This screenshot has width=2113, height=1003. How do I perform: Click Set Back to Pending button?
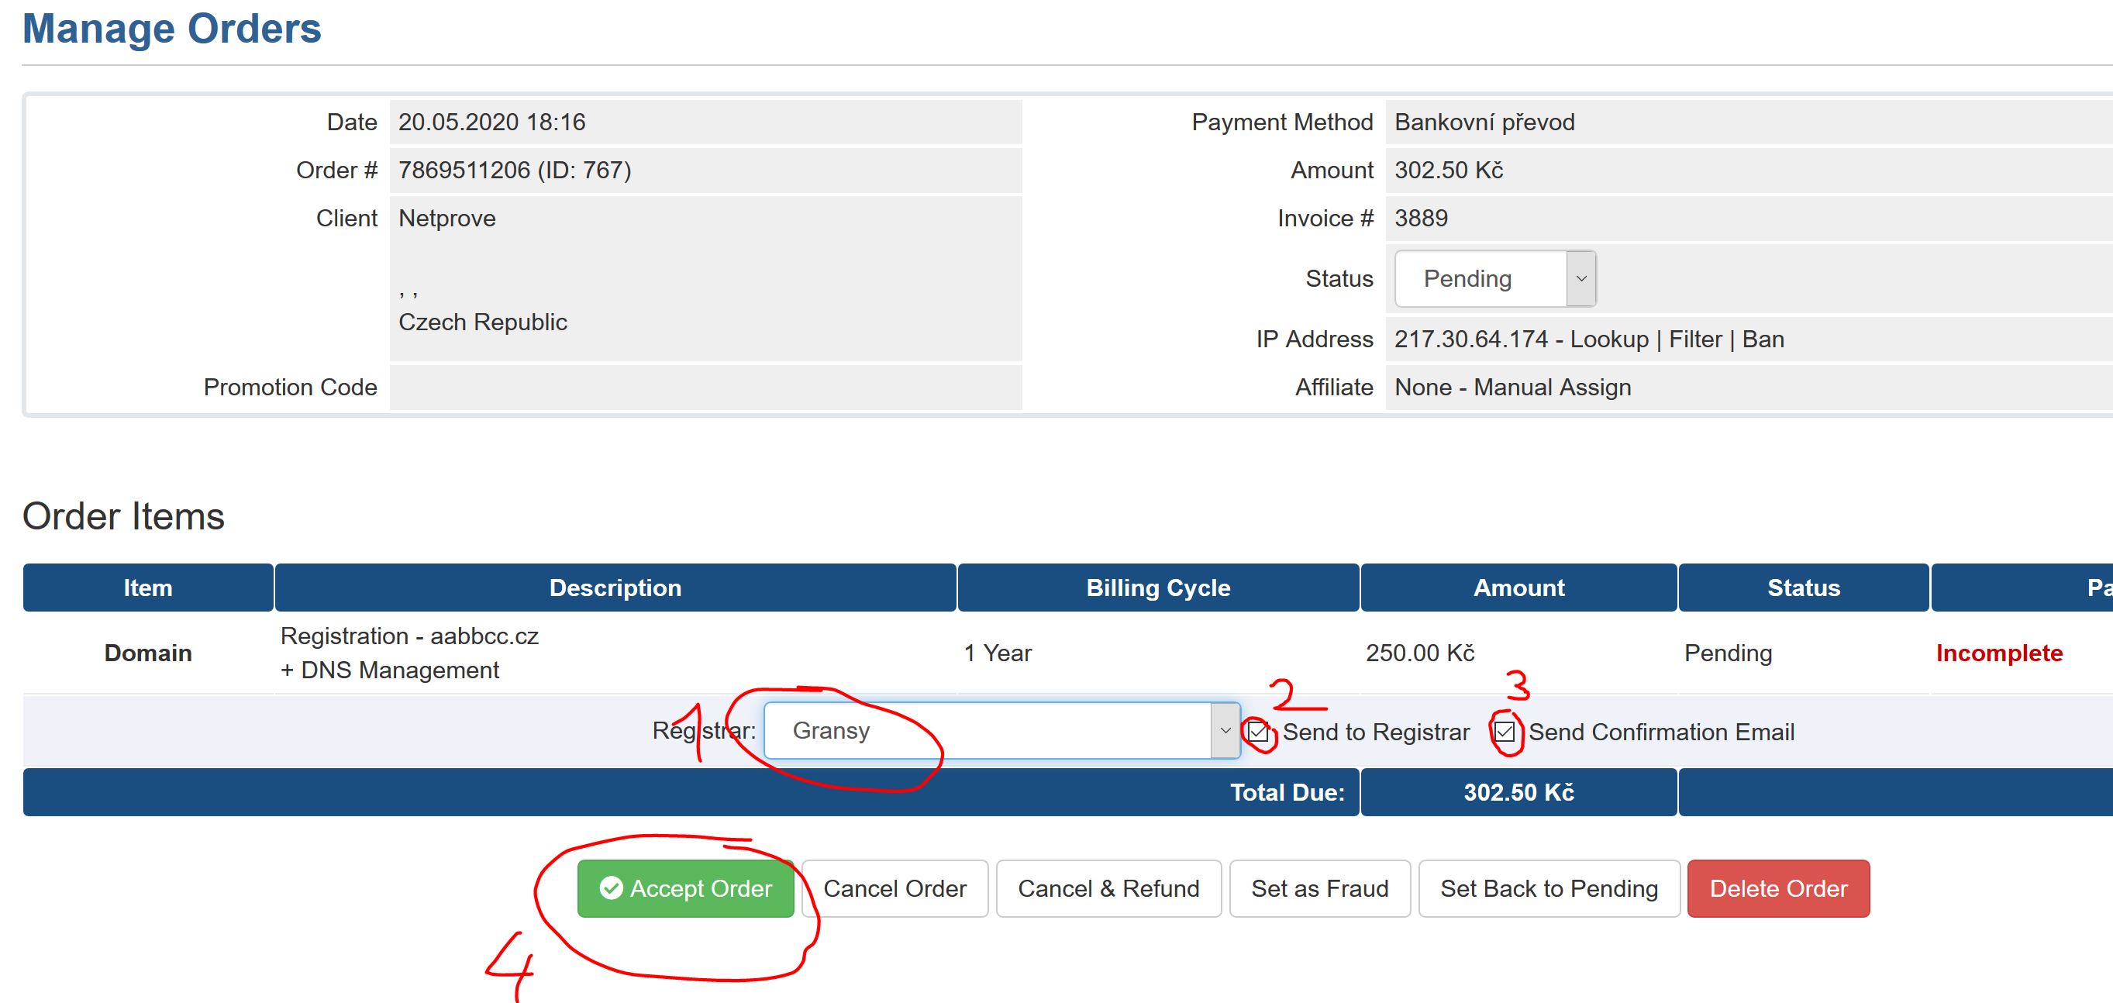coord(1549,888)
